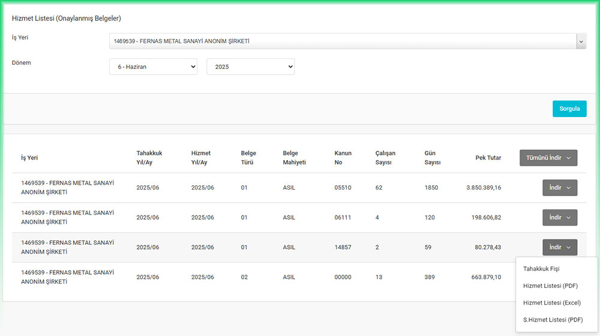Toggle İndir menu for the Kanun No 14857 row
This screenshot has width=600, height=336.
(x=559, y=247)
